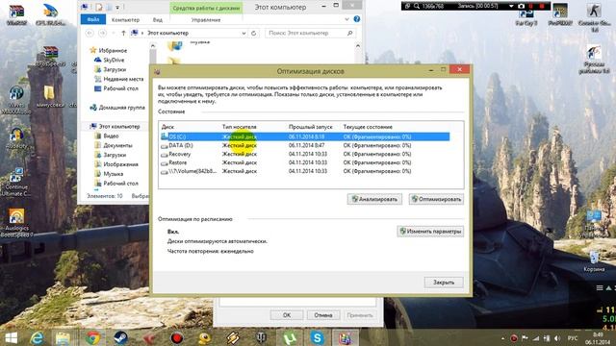Open the recorder toolbar dropdown arrow

point(511,7)
